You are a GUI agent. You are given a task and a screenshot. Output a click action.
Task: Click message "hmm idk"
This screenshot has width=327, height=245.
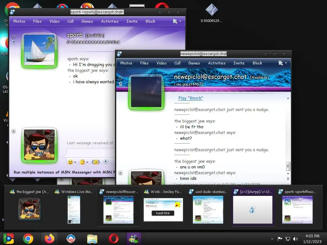pyautogui.click(x=188, y=178)
